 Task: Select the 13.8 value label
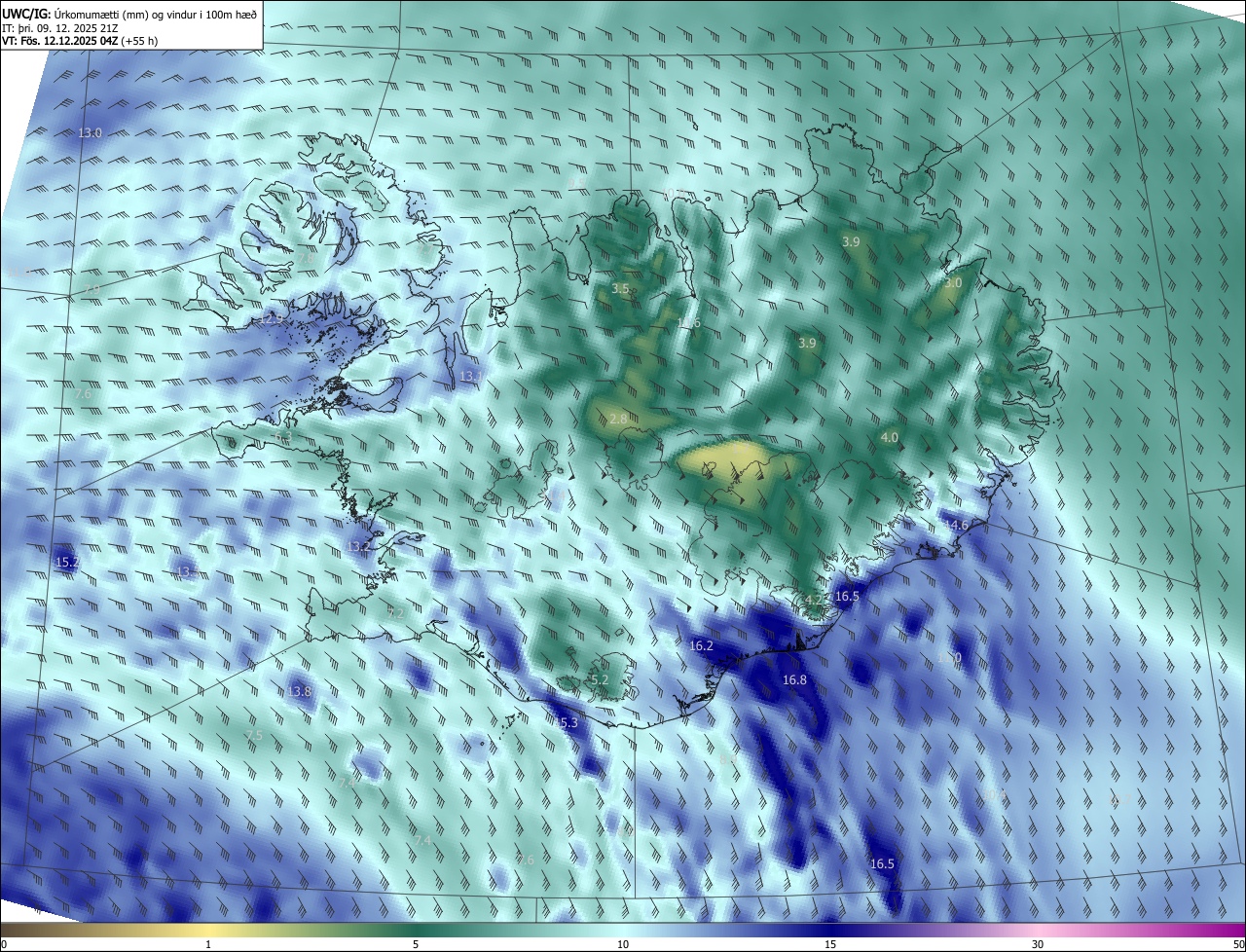[x=300, y=691]
